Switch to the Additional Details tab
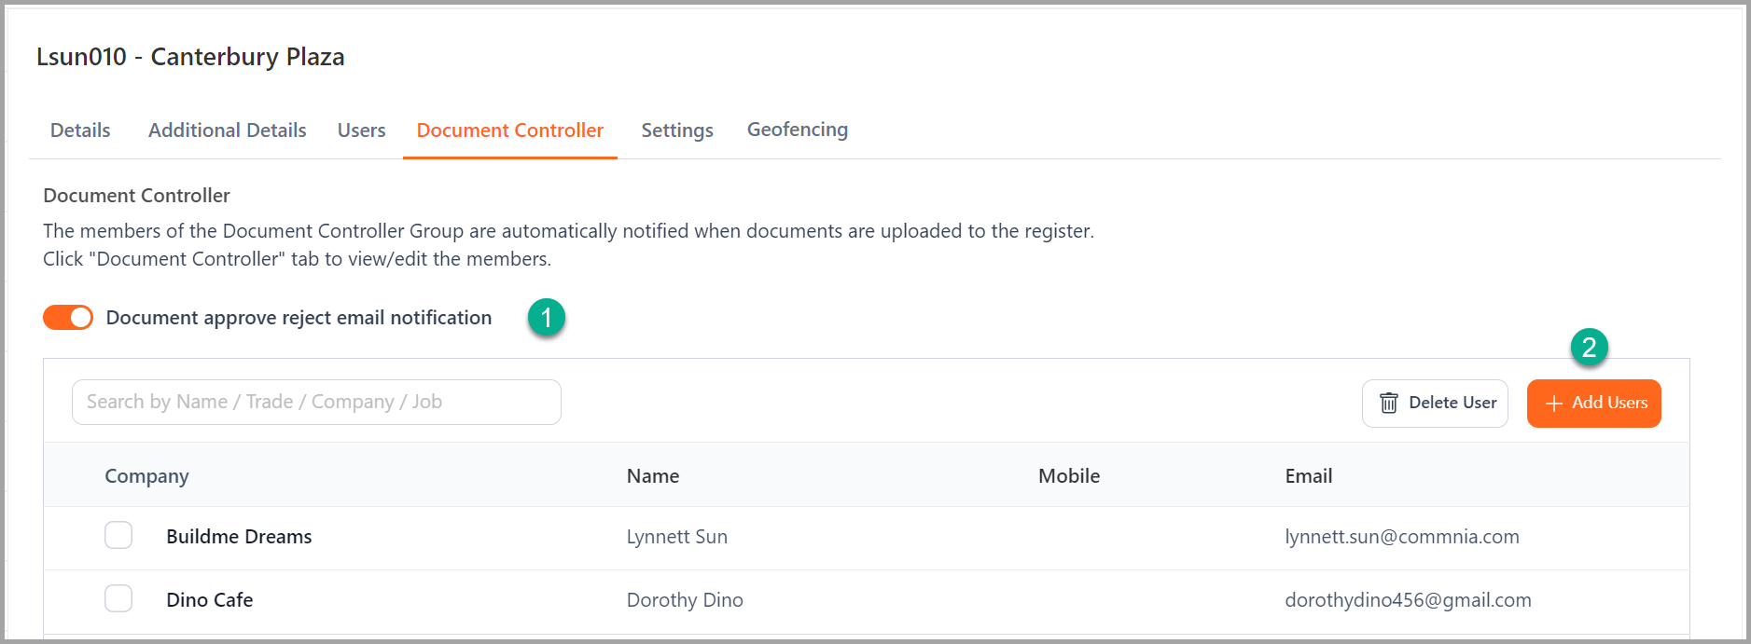1751x644 pixels. click(228, 130)
